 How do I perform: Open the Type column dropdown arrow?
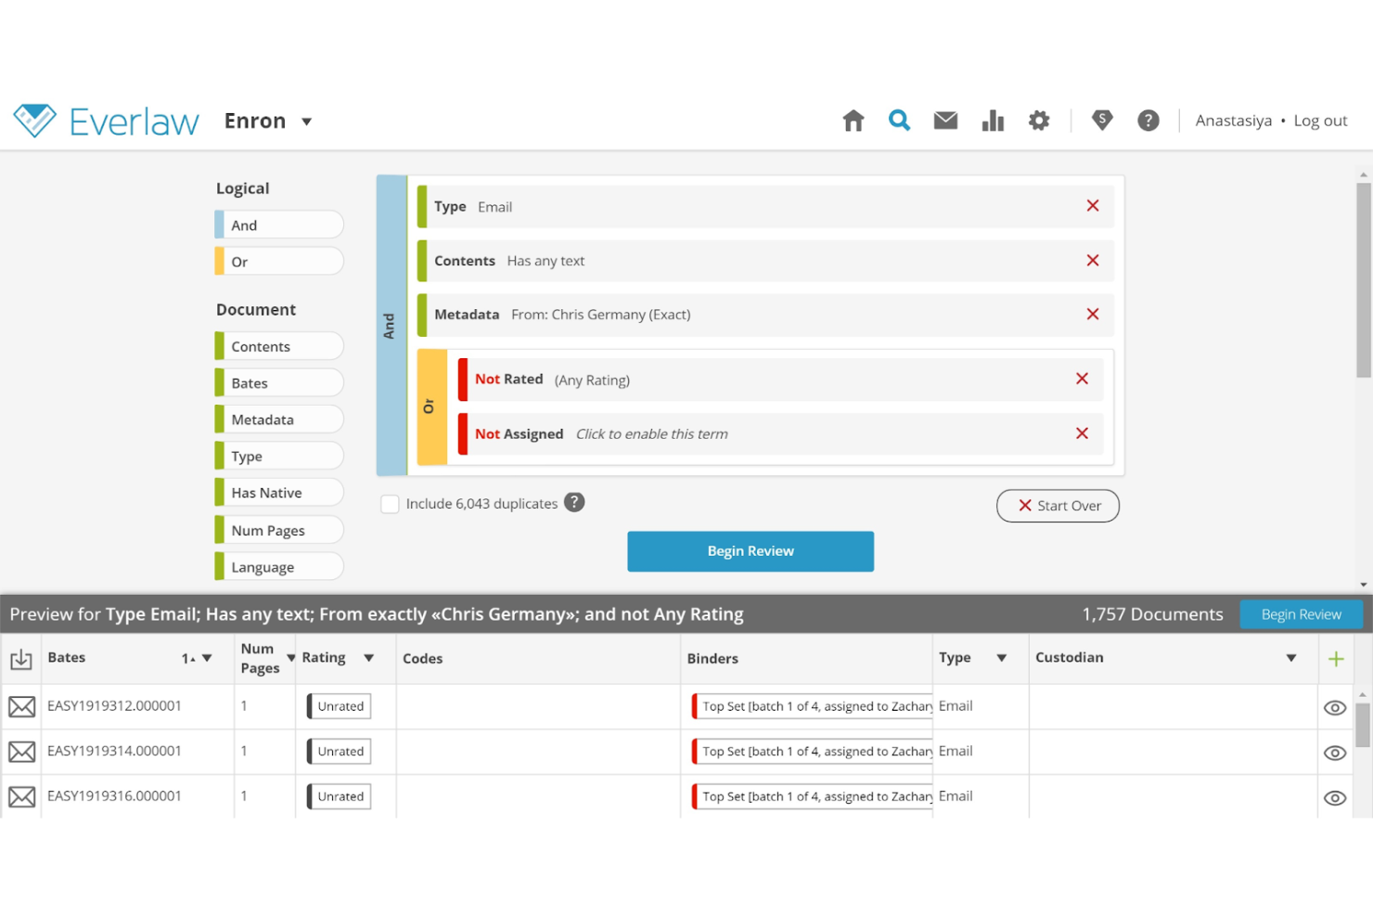1002,658
